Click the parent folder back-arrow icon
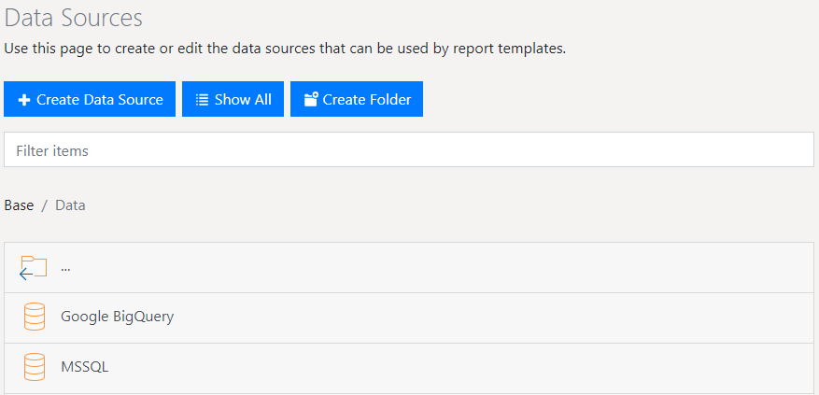The height and width of the screenshot is (395, 819). point(33,268)
